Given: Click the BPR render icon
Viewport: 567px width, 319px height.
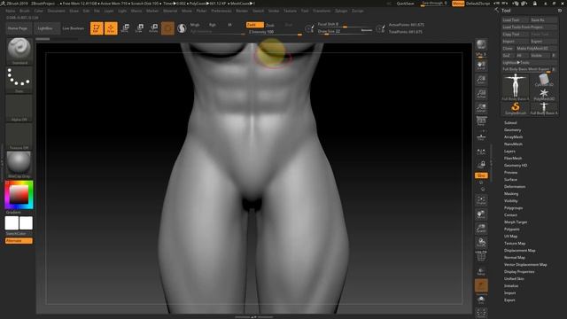Looking at the screenshot, I should point(481,45).
